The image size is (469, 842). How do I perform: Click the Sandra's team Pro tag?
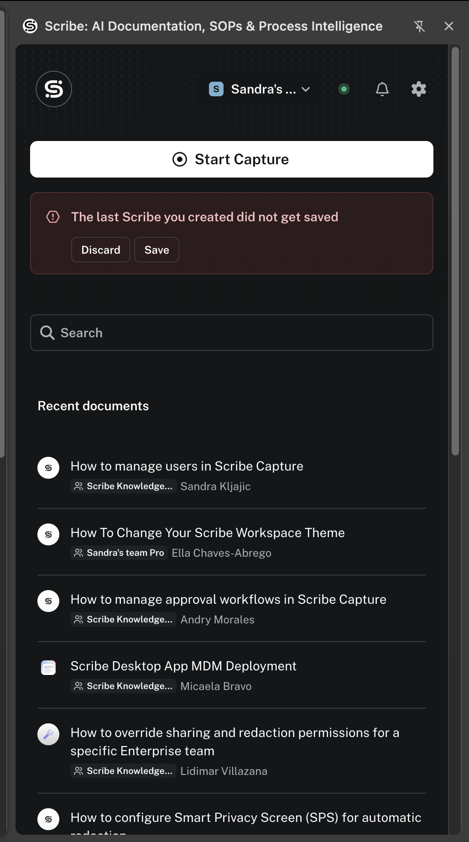(119, 553)
